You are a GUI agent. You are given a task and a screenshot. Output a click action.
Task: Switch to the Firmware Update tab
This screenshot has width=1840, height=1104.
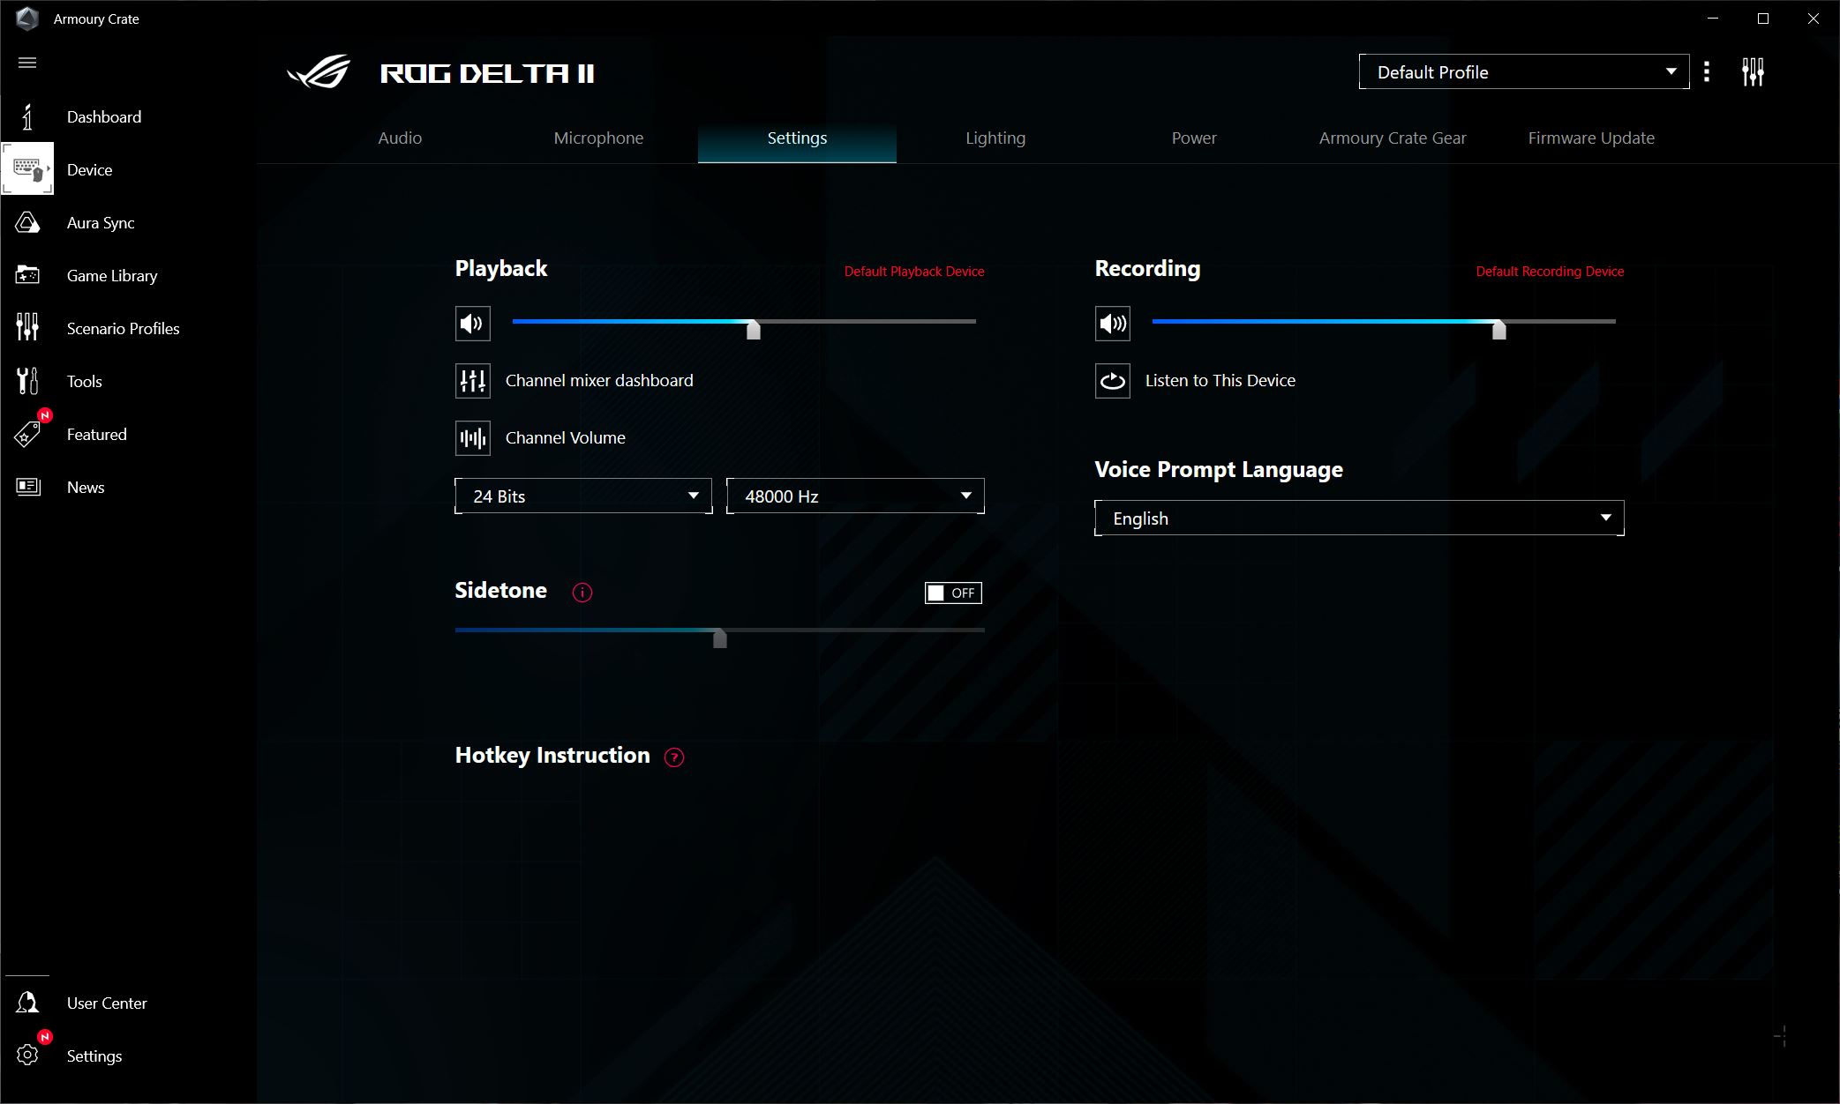(x=1591, y=138)
